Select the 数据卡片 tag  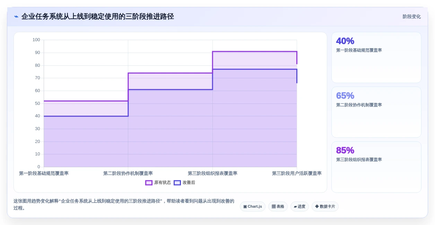(325, 207)
